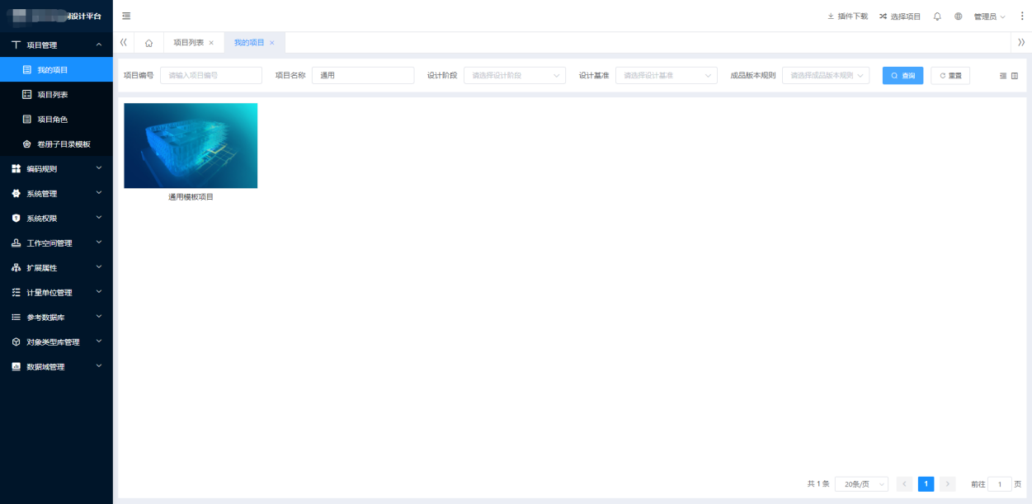The width and height of the screenshot is (1032, 504).
Task: Click the 系统权限 shield icon
Action: pyautogui.click(x=16, y=218)
